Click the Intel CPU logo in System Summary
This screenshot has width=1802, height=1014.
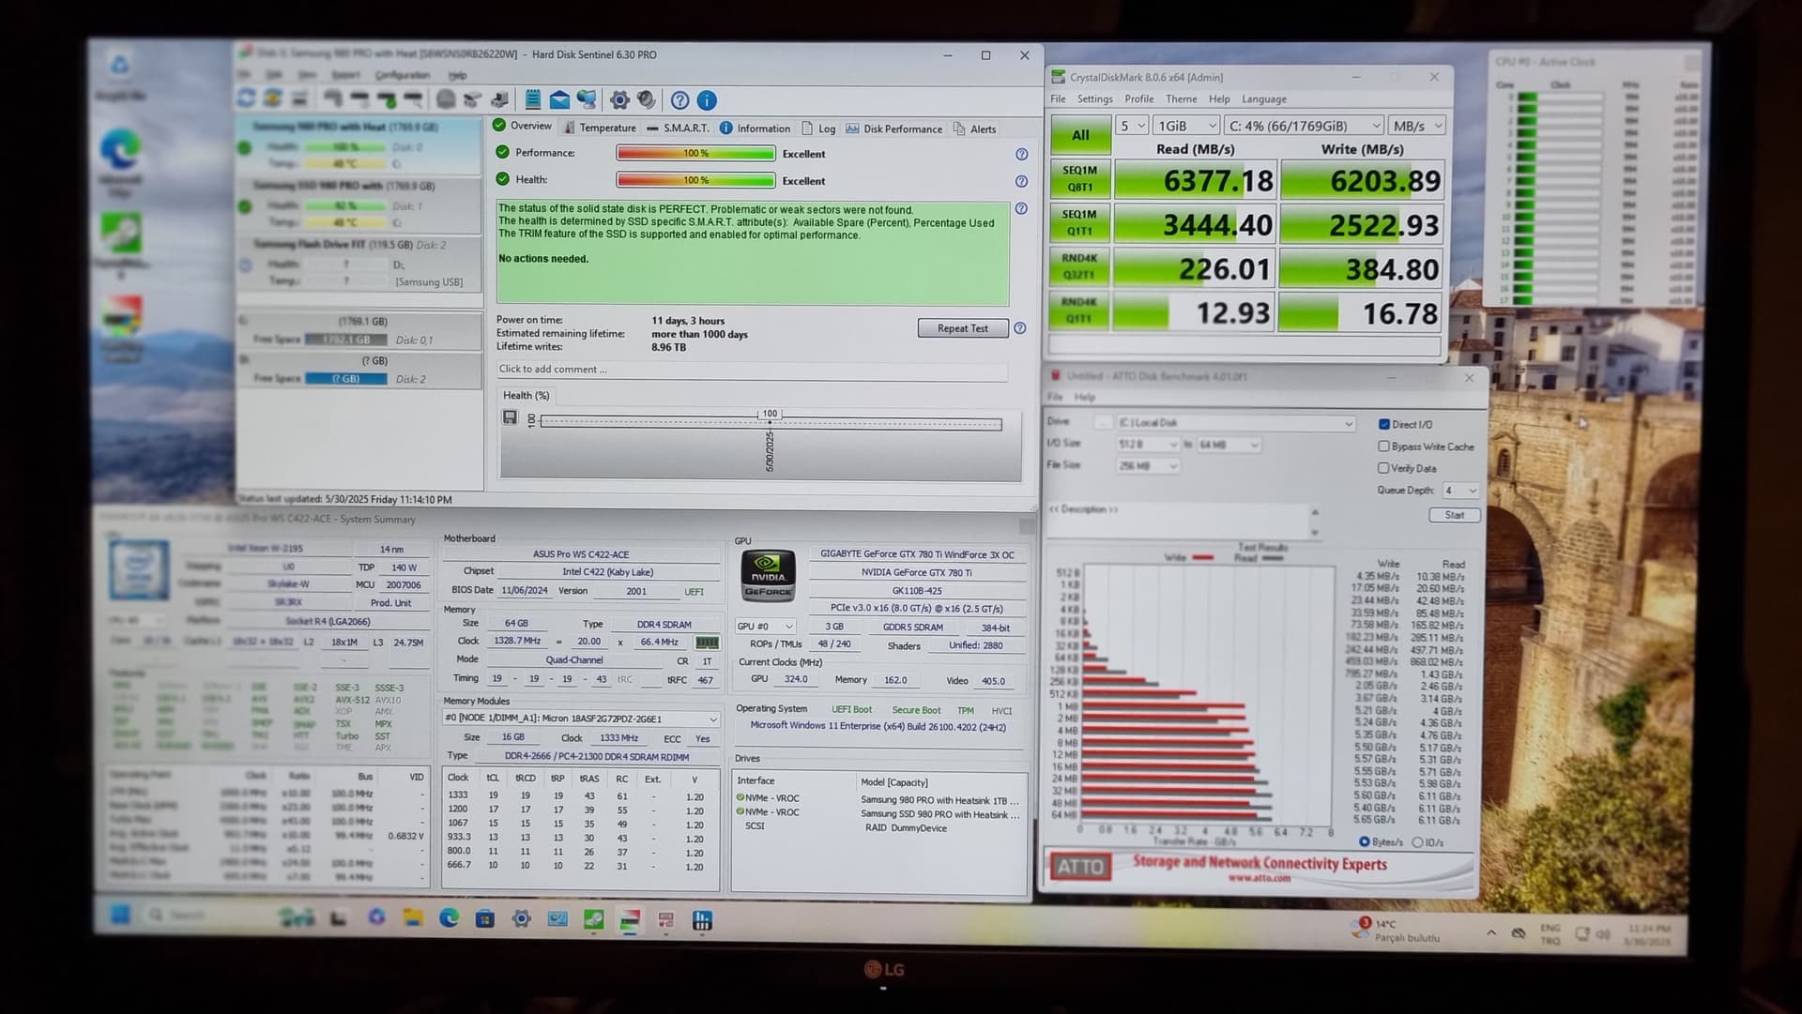click(139, 569)
